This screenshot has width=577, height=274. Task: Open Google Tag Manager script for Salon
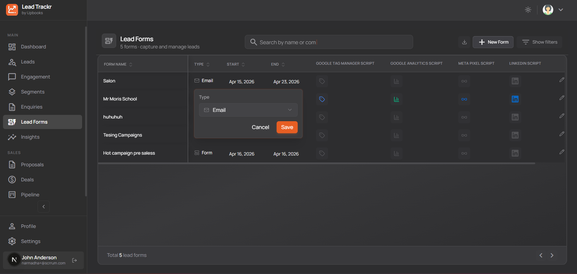coord(322,81)
